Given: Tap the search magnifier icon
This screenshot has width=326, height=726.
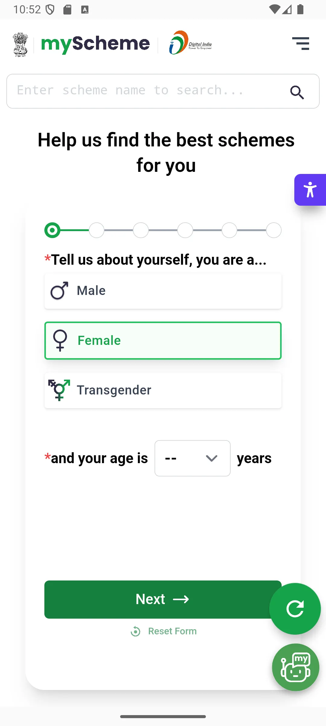Looking at the screenshot, I should [x=297, y=92].
